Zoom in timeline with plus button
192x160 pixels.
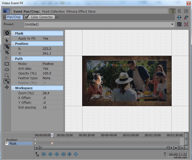(176, 148)
